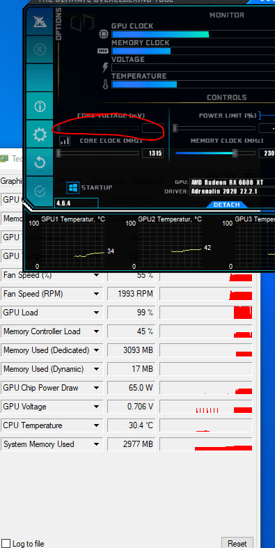The width and height of the screenshot is (275, 548).
Task: Click the GPU-Z Reset button
Action: pyautogui.click(x=237, y=542)
